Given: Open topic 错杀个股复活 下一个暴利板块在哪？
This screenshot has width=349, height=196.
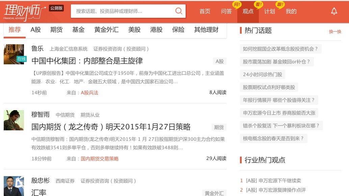Looking at the screenshot, I should point(281,126).
